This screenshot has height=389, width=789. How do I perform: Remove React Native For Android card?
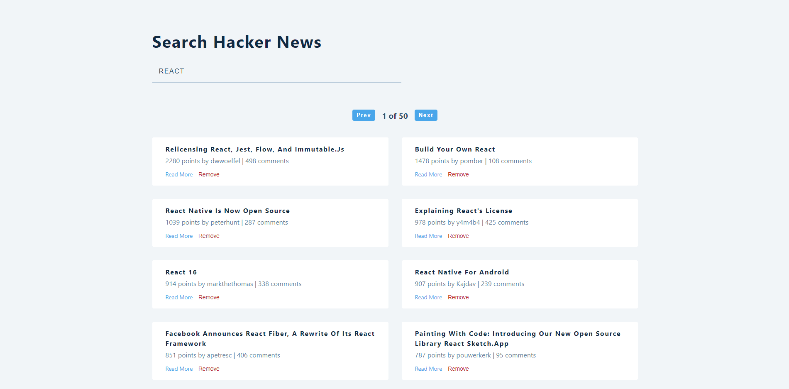click(x=458, y=298)
